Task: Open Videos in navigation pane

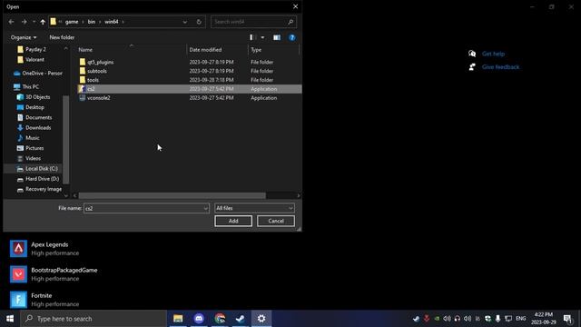Action: (33, 158)
